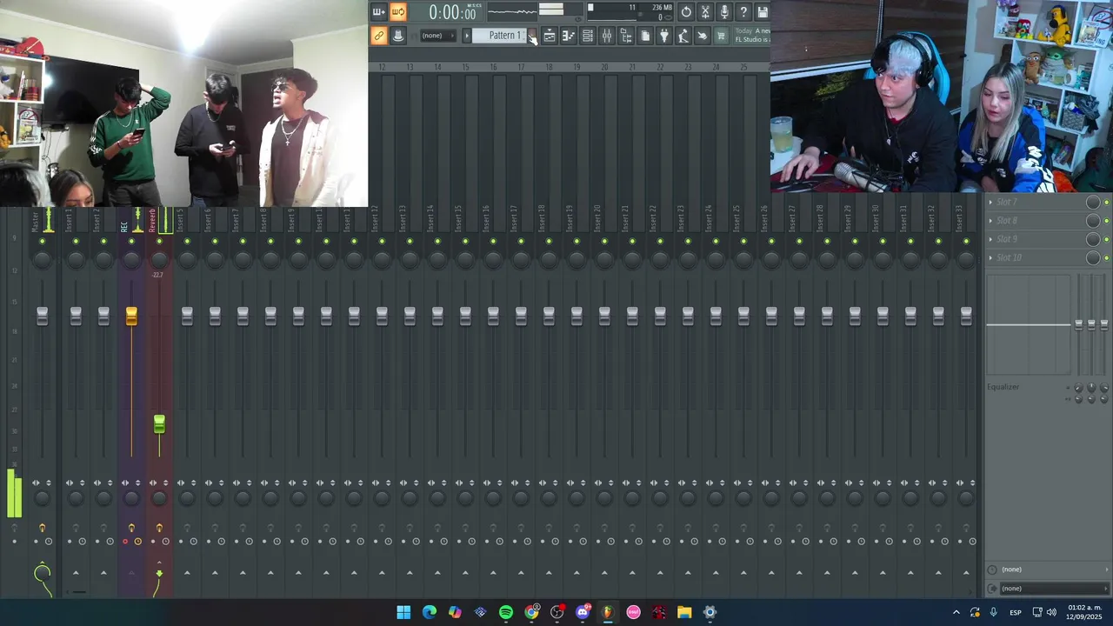Click the Reverb track green volume fader
This screenshot has height=626, width=1113.
[x=159, y=424]
